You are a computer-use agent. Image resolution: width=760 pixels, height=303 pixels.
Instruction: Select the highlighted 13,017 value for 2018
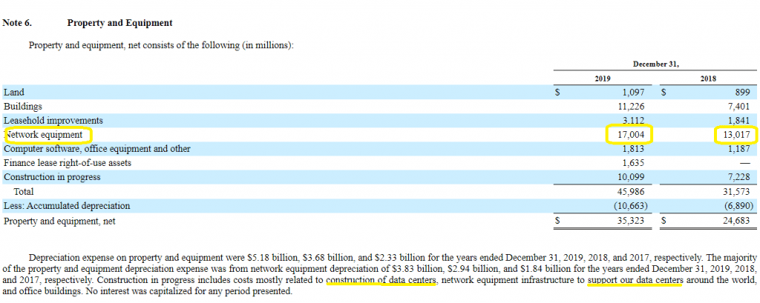(x=735, y=135)
